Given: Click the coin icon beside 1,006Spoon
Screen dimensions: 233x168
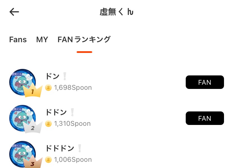Looking at the screenshot, I should pos(48,160).
